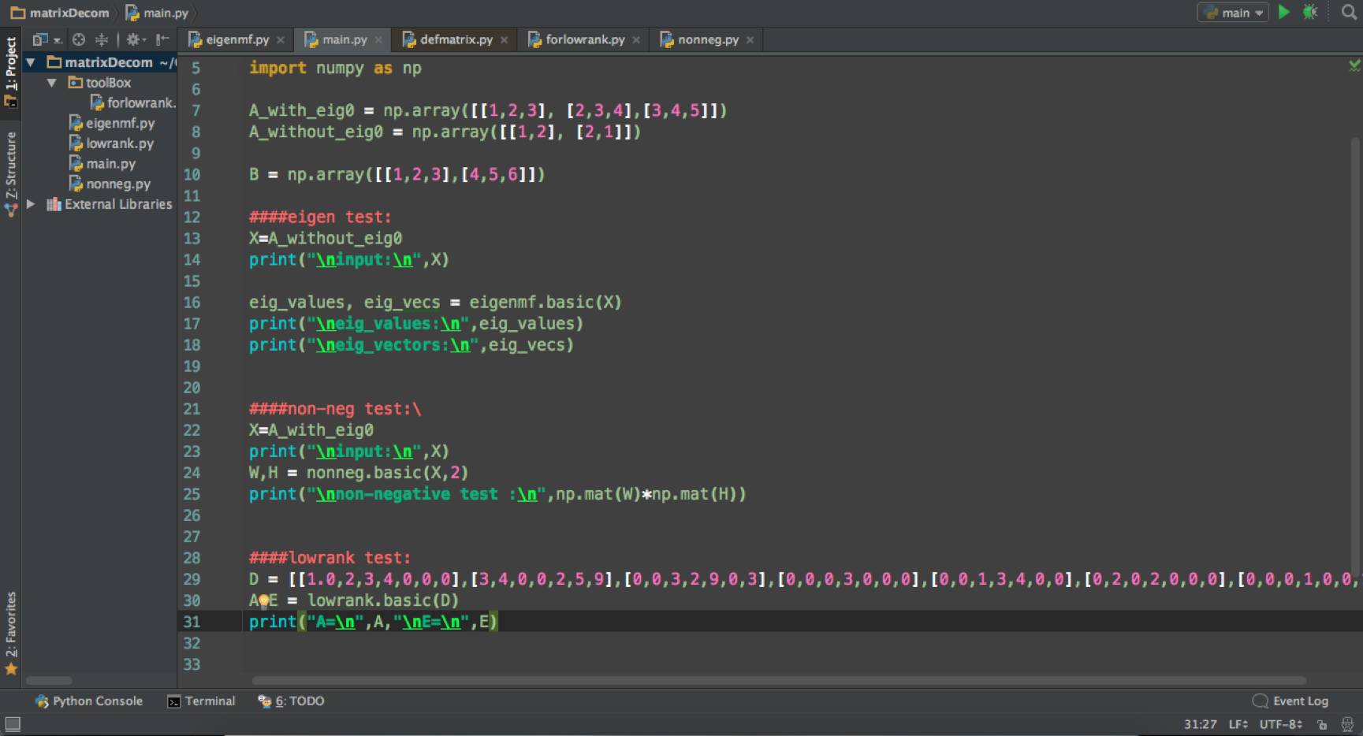Collapse the toolBox folder

(x=52, y=83)
